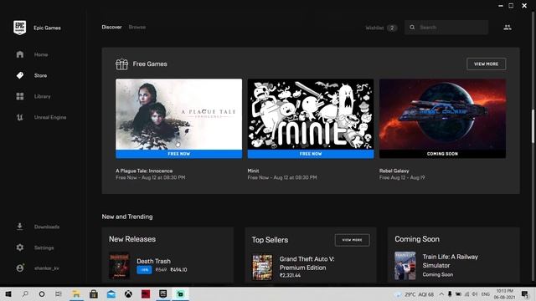Open 'A Plague Tale: Innocence' title link
Image resolution: width=536 pixels, height=301 pixels.
(144, 171)
